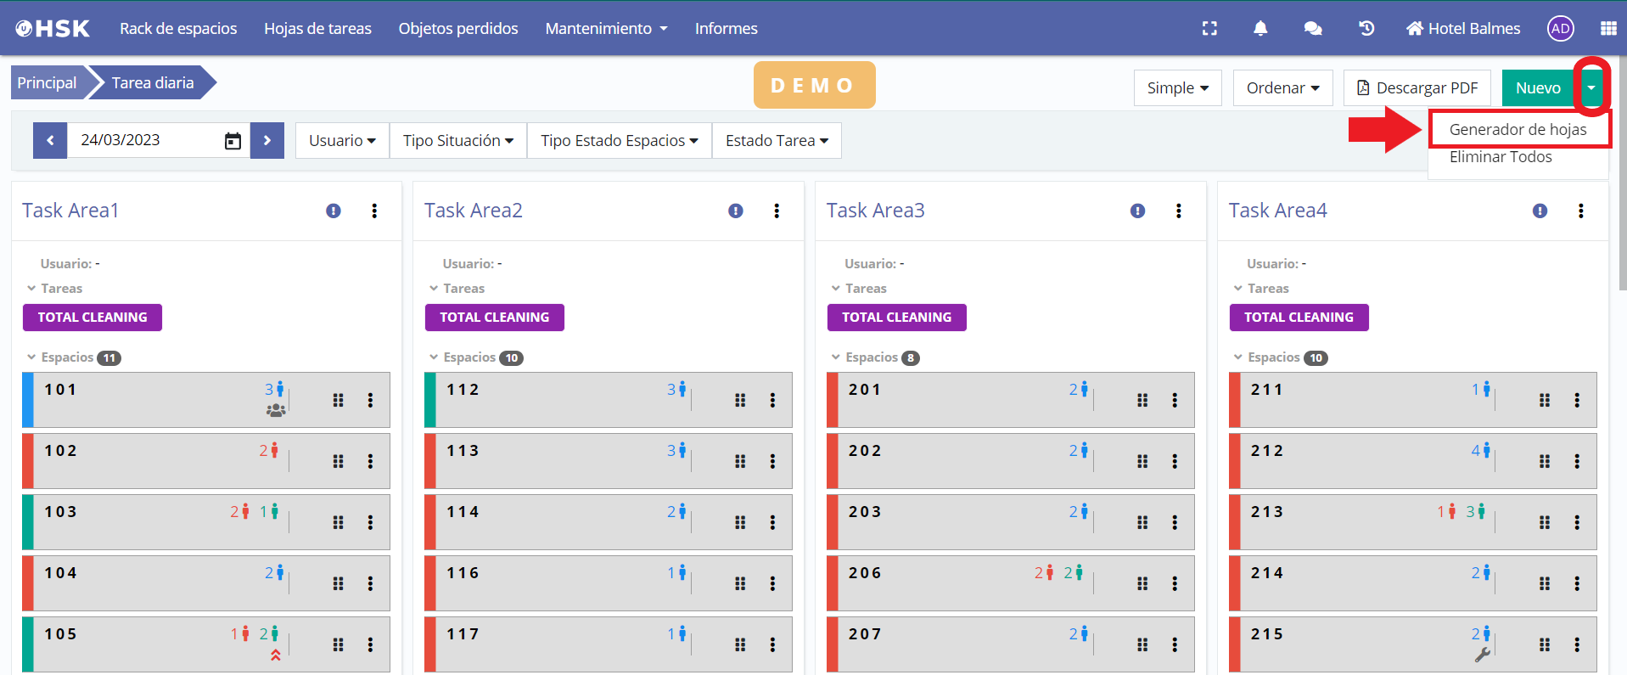Open the chat messages icon

pos(1312,29)
